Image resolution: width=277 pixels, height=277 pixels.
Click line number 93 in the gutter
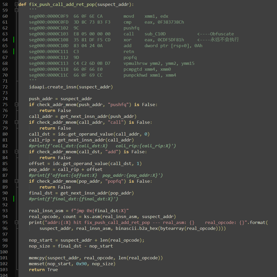coord(5,211)
